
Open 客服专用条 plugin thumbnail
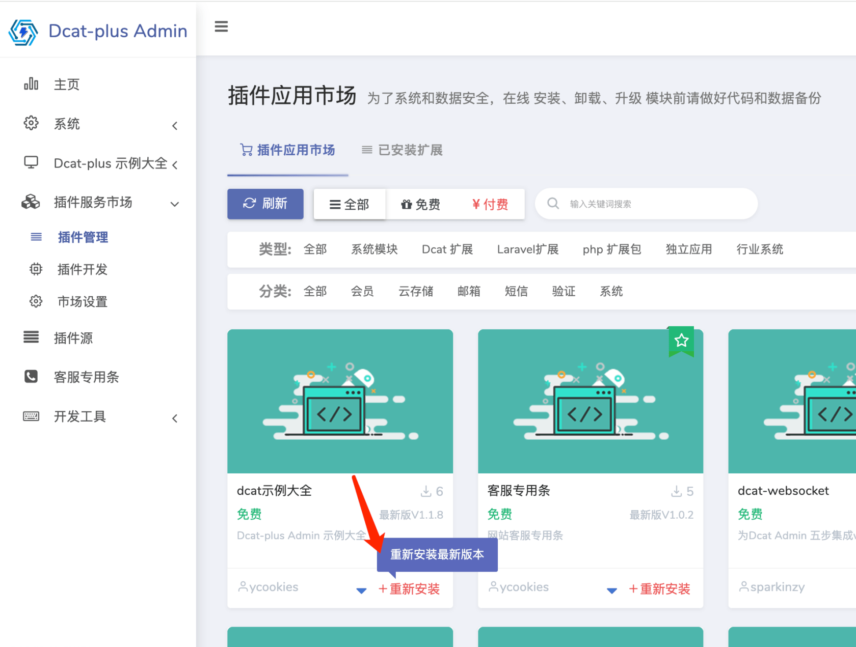[591, 401]
